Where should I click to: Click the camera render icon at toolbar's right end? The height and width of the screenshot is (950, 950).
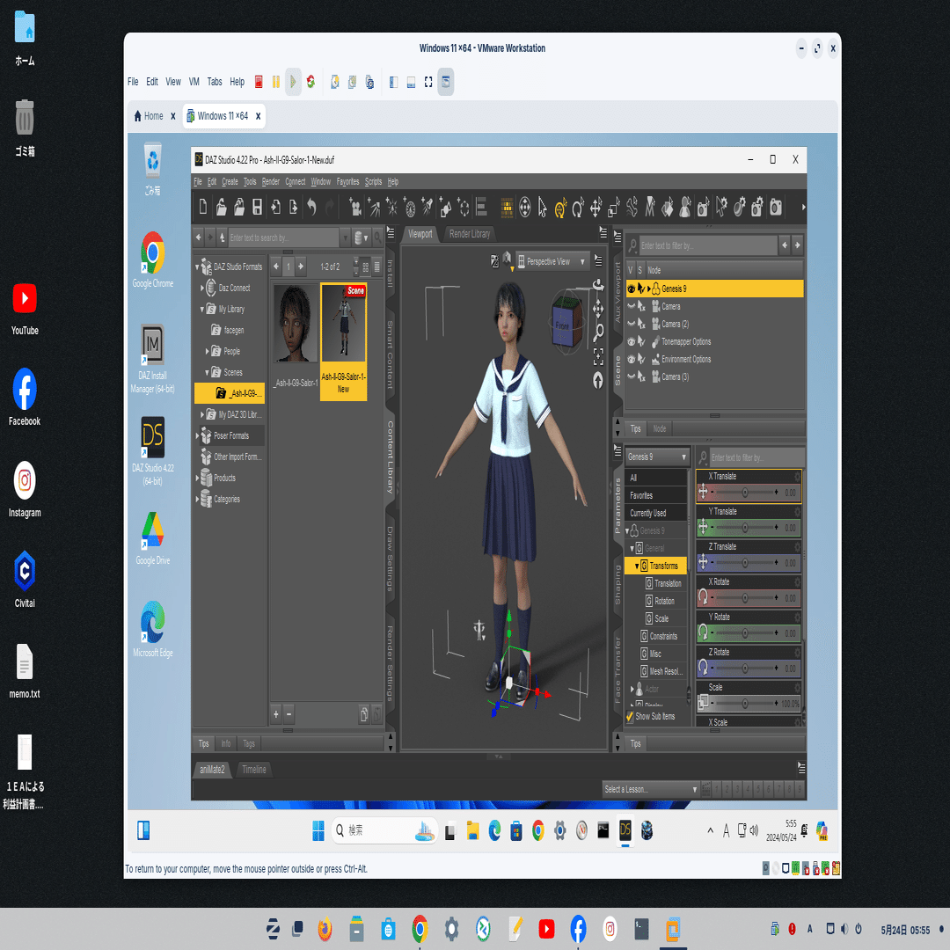tap(775, 207)
